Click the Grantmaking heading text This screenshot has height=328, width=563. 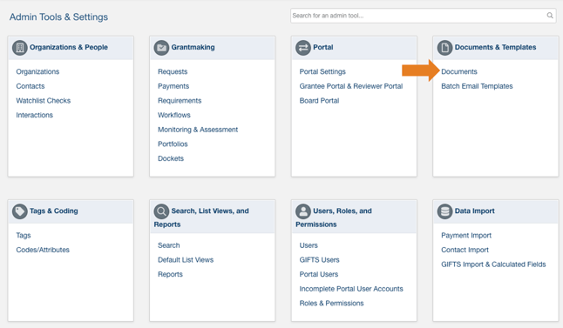coord(193,47)
